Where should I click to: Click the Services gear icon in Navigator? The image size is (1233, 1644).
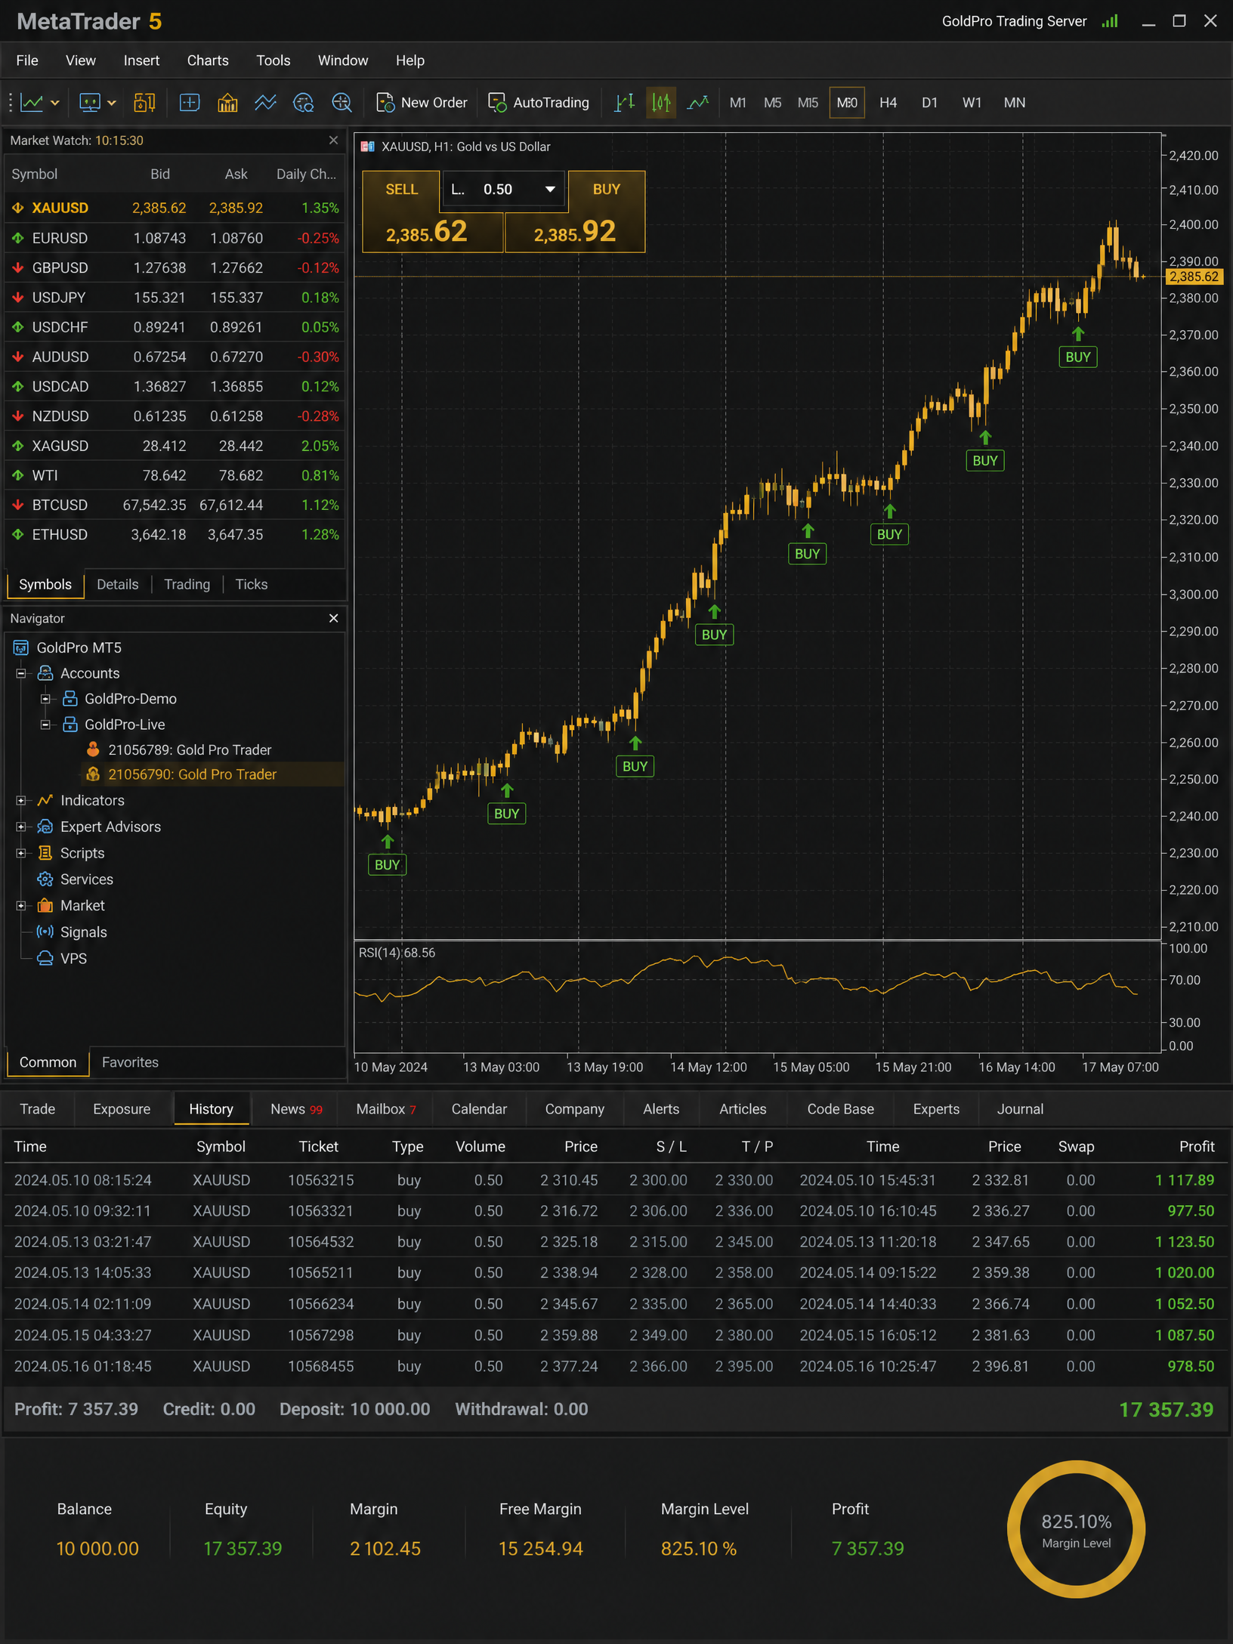45,879
